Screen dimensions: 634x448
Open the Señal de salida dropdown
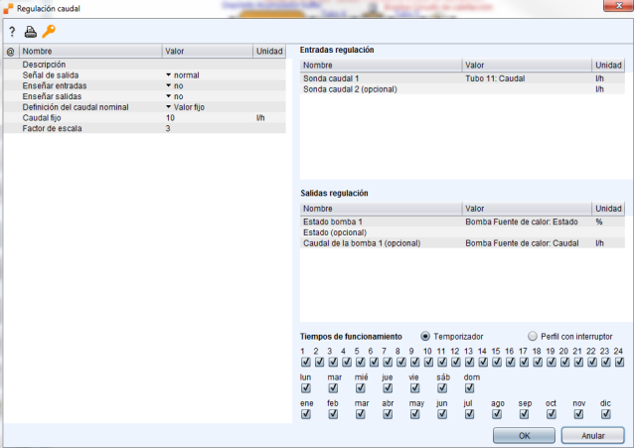coord(169,75)
